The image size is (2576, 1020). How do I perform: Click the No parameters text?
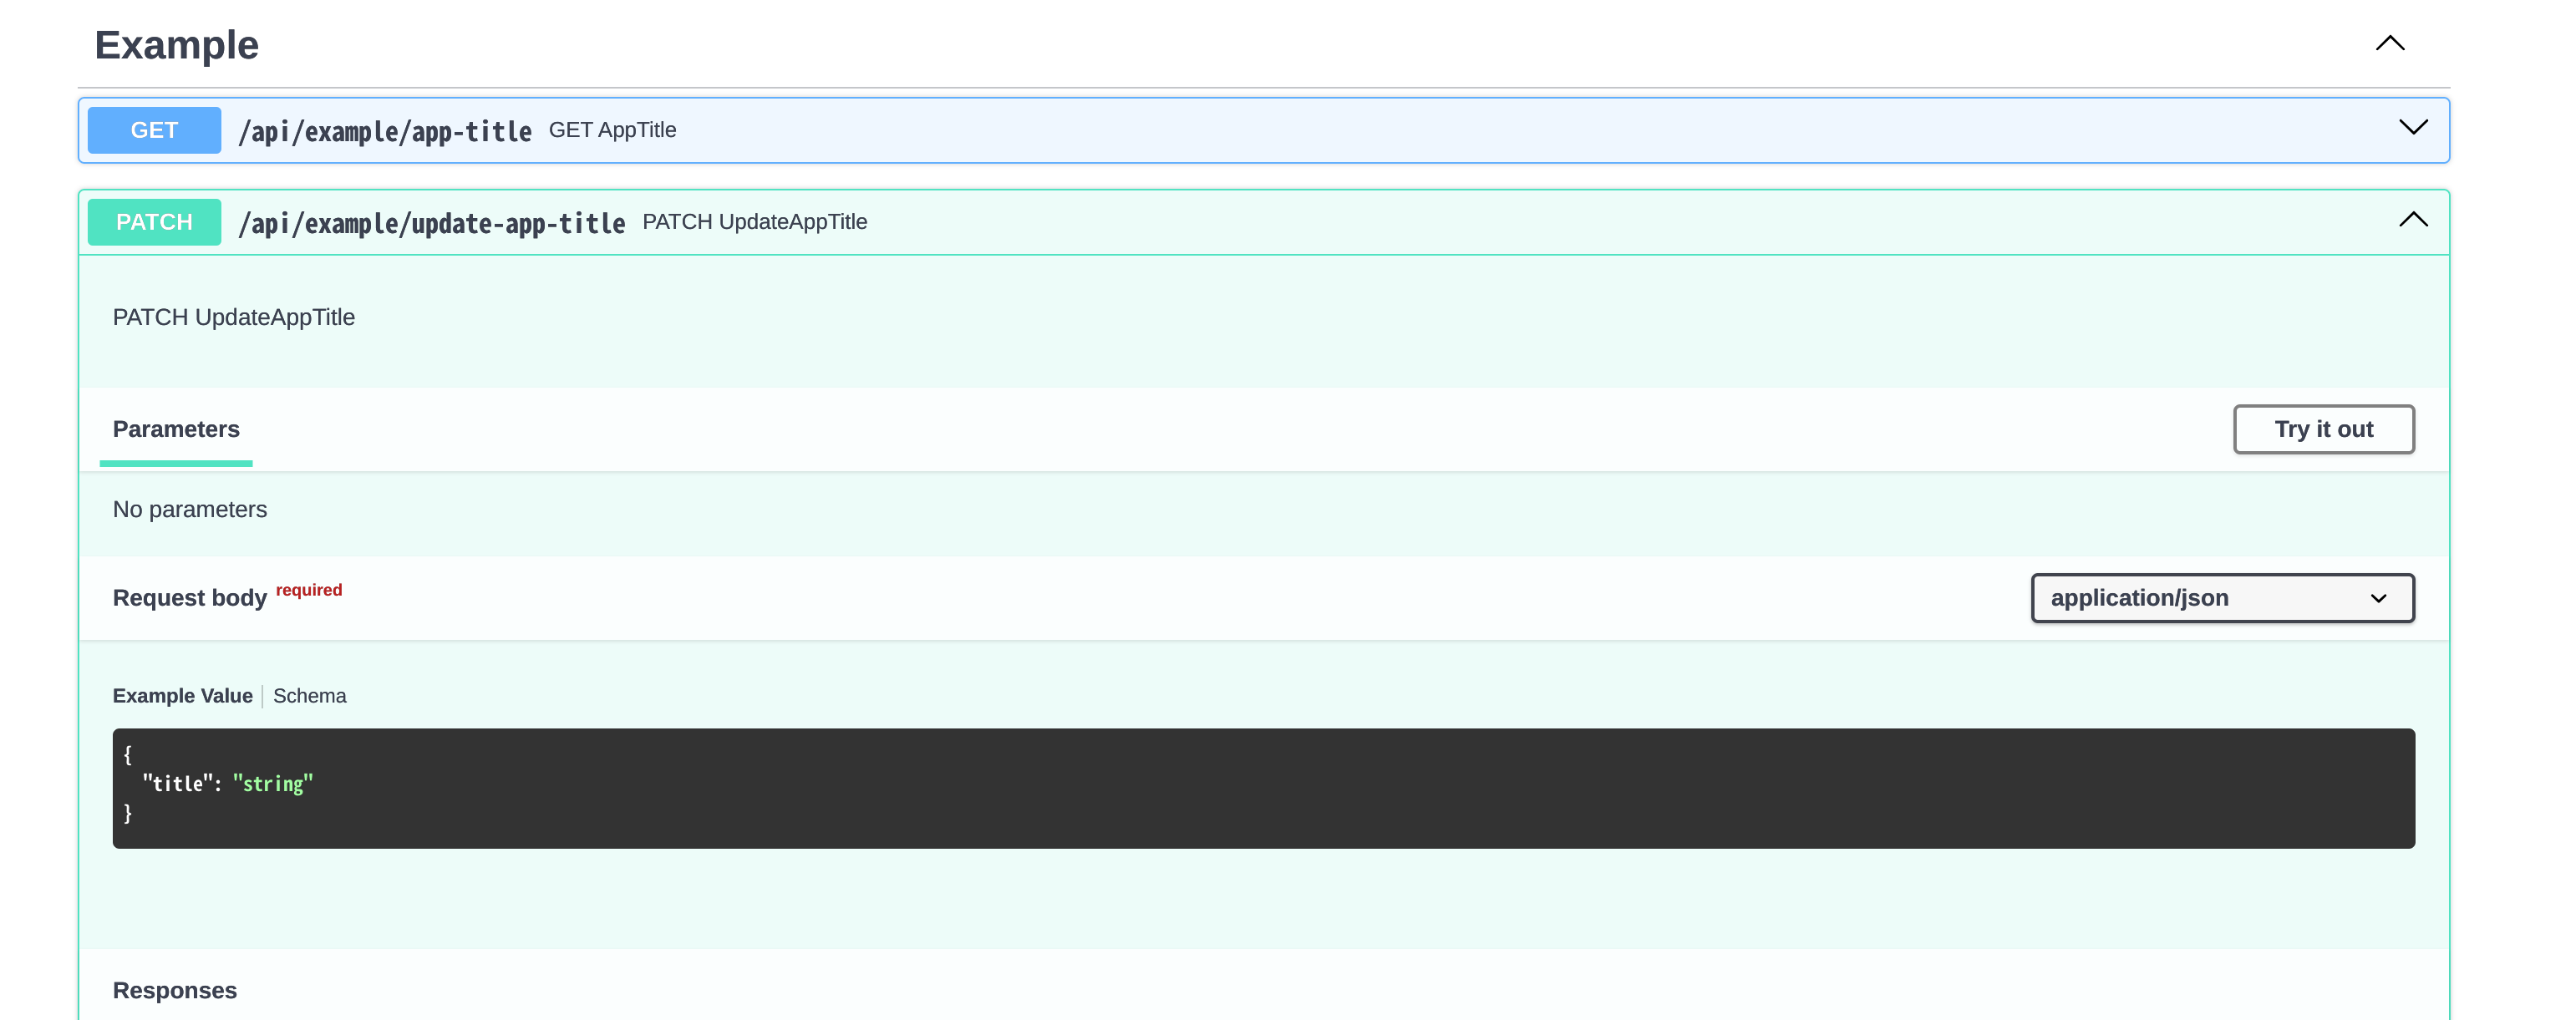click(x=190, y=509)
